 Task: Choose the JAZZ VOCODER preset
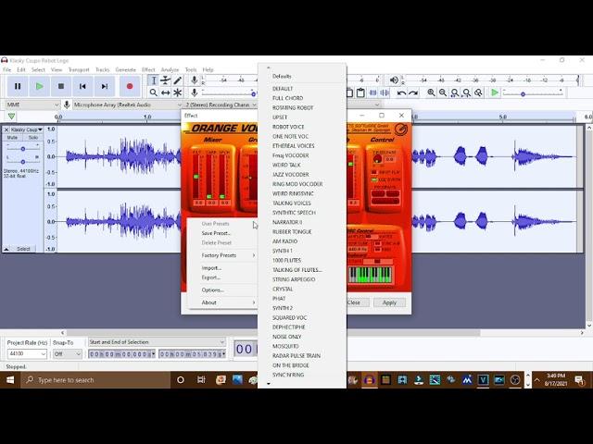290,175
